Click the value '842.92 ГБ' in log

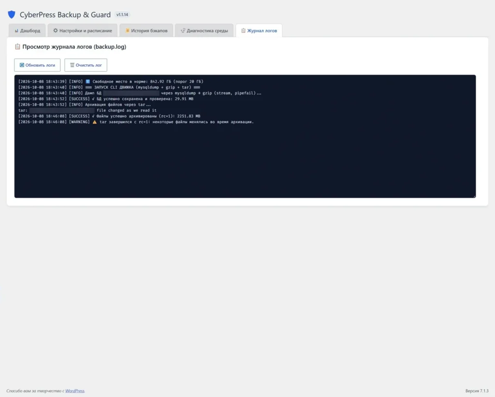pyautogui.click(x=160, y=82)
